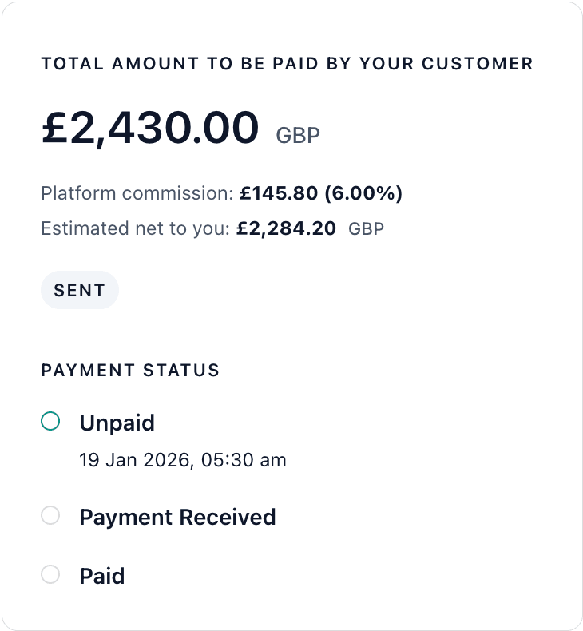
Task: Select the Payment Received status circle
Action: [50, 516]
